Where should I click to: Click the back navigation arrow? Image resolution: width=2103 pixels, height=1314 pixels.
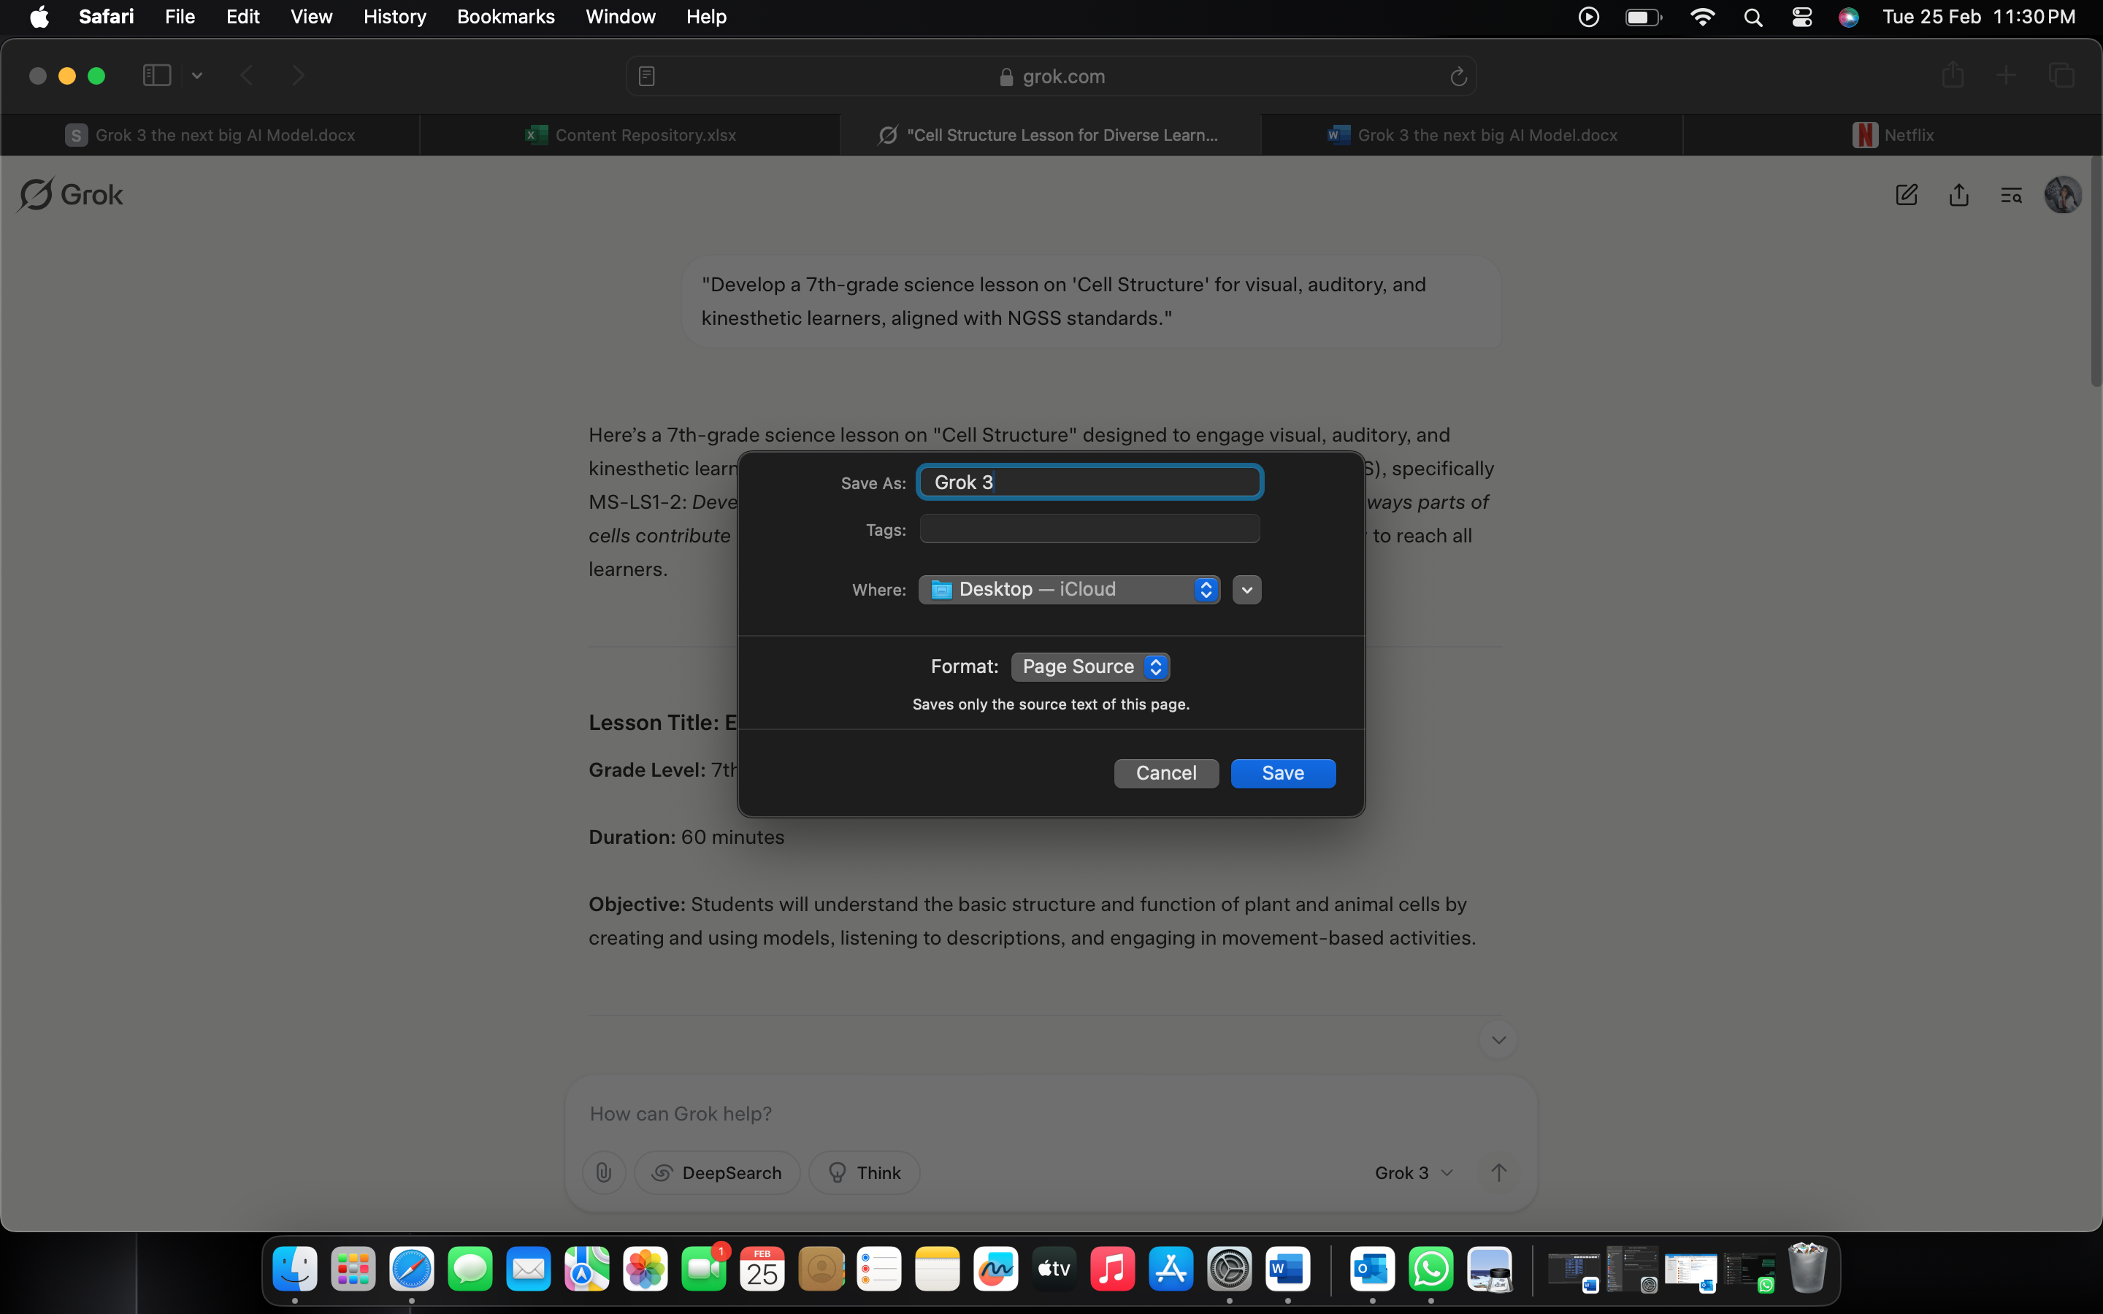(x=247, y=76)
